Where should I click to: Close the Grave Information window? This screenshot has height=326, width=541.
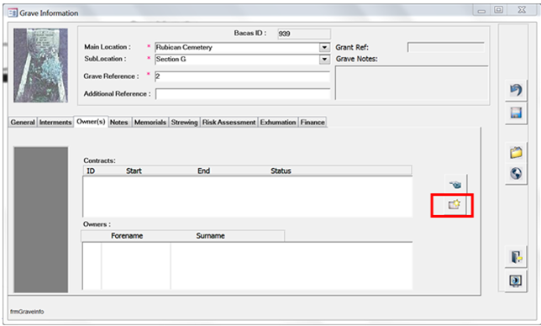(522, 10)
